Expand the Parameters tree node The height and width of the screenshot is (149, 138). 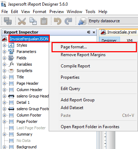(x=4, y=52)
